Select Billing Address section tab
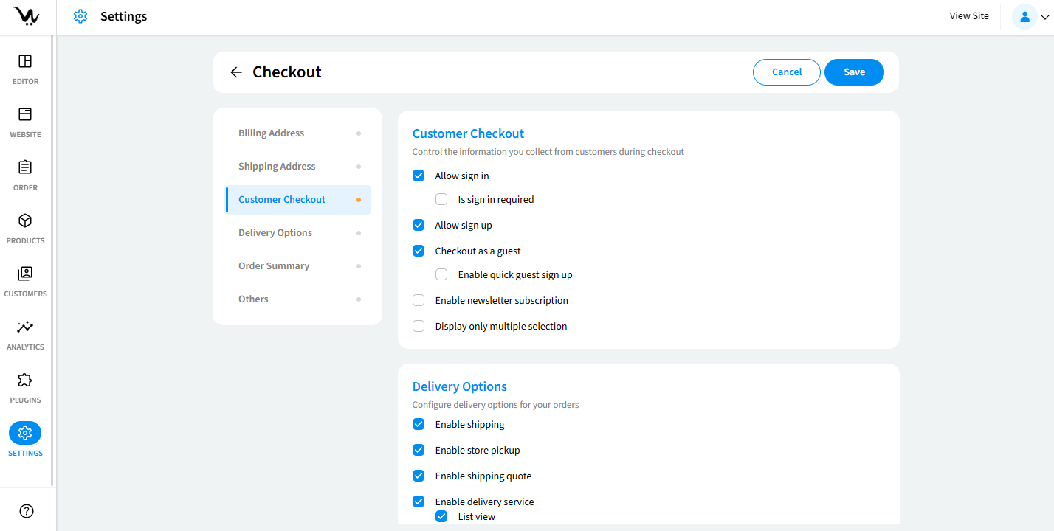 (x=271, y=133)
